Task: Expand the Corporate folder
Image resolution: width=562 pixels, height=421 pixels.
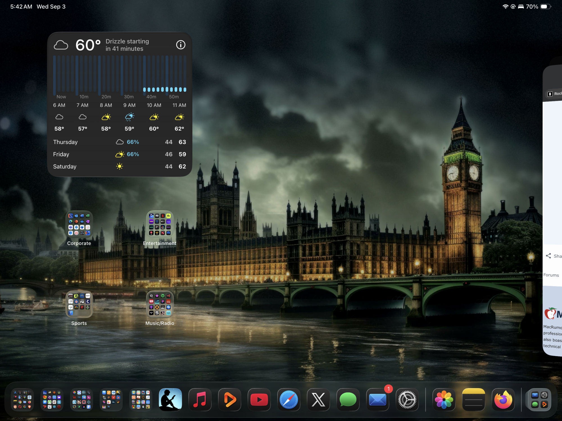Action: (79, 224)
